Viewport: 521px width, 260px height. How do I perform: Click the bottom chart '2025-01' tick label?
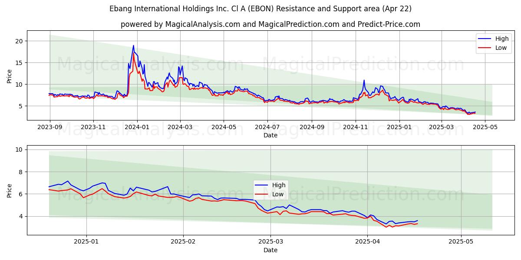tap(86, 242)
